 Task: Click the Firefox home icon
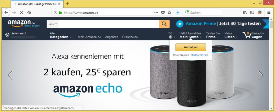[x=29, y=12]
